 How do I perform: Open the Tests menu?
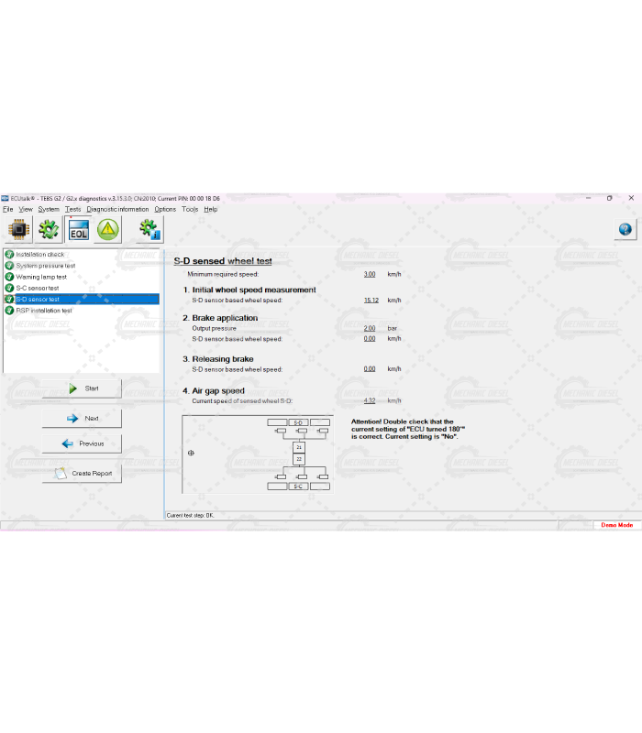point(72,209)
